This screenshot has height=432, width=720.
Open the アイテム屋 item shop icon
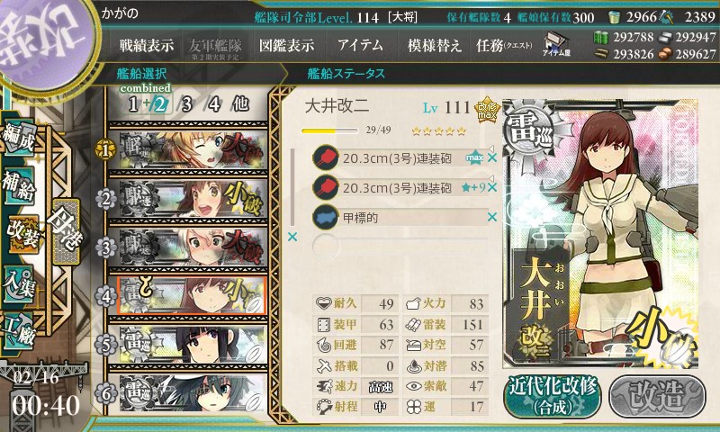click(556, 44)
